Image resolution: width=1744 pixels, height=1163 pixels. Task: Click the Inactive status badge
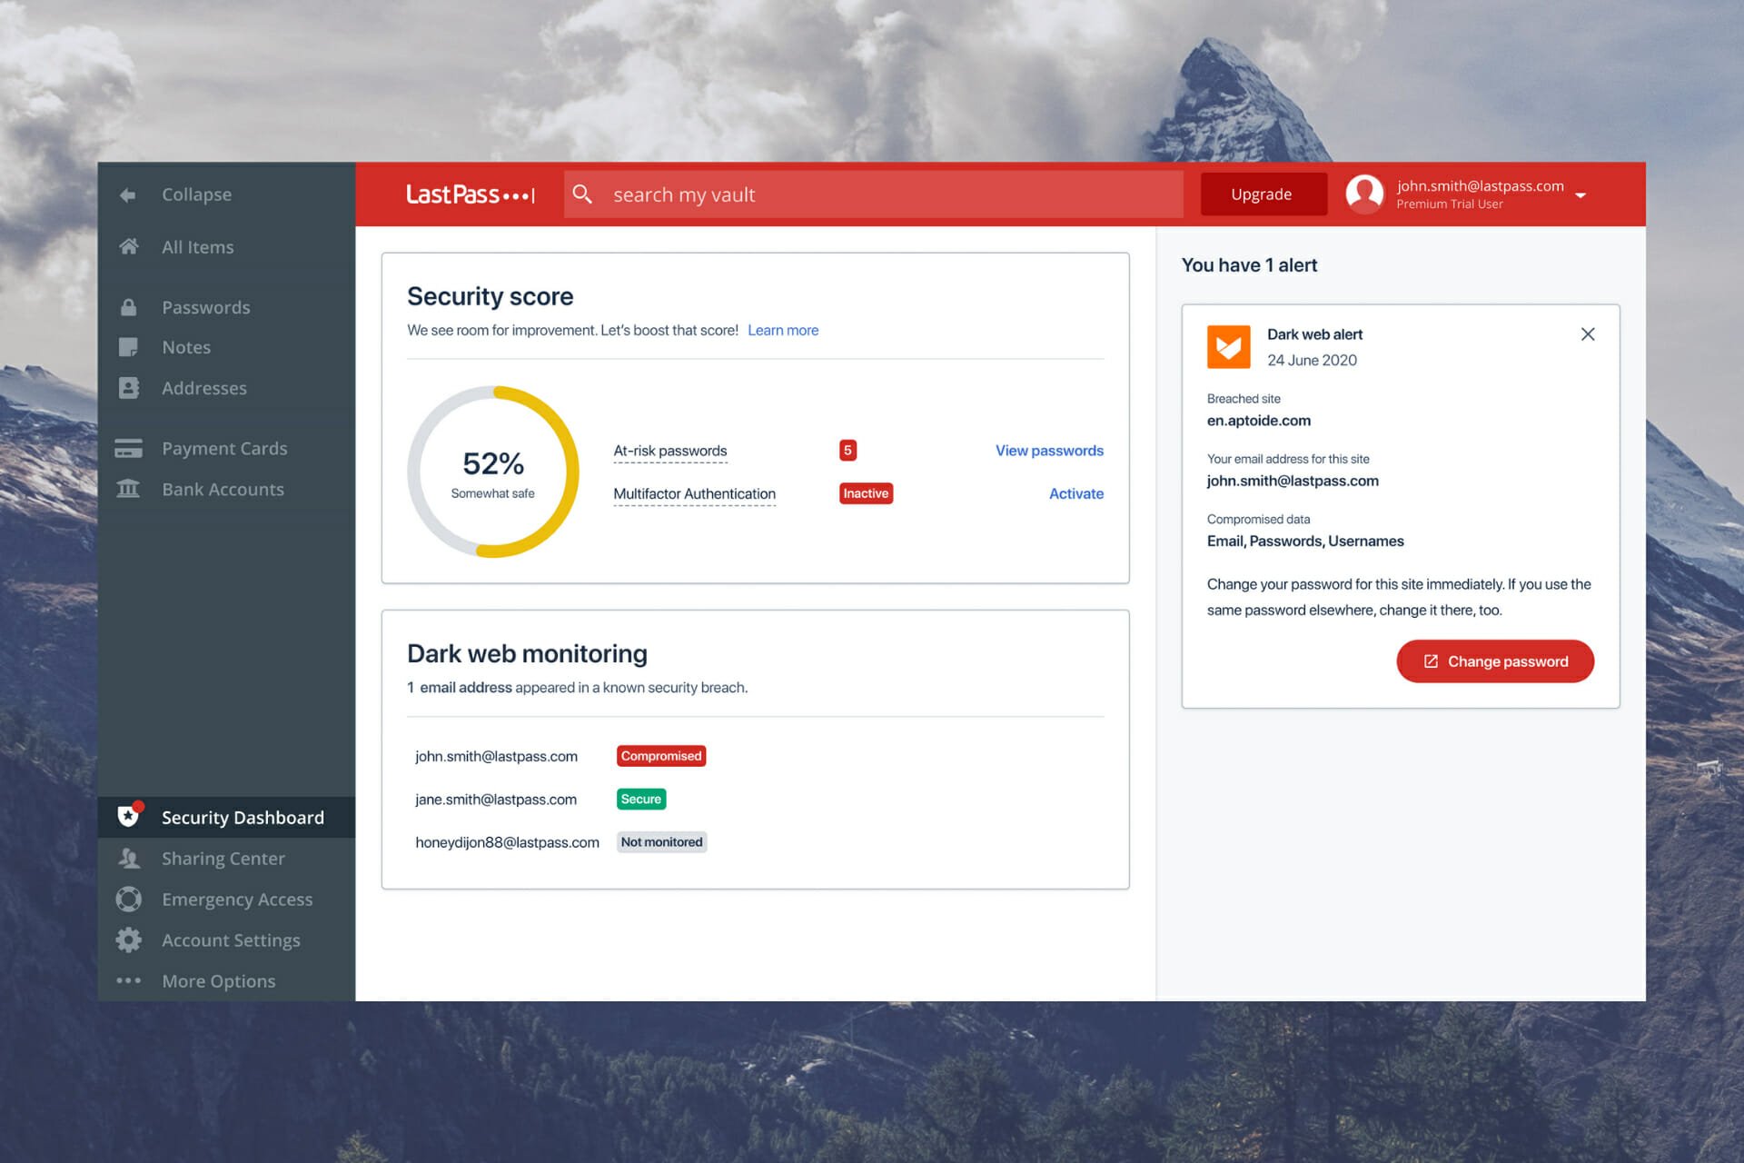click(866, 493)
